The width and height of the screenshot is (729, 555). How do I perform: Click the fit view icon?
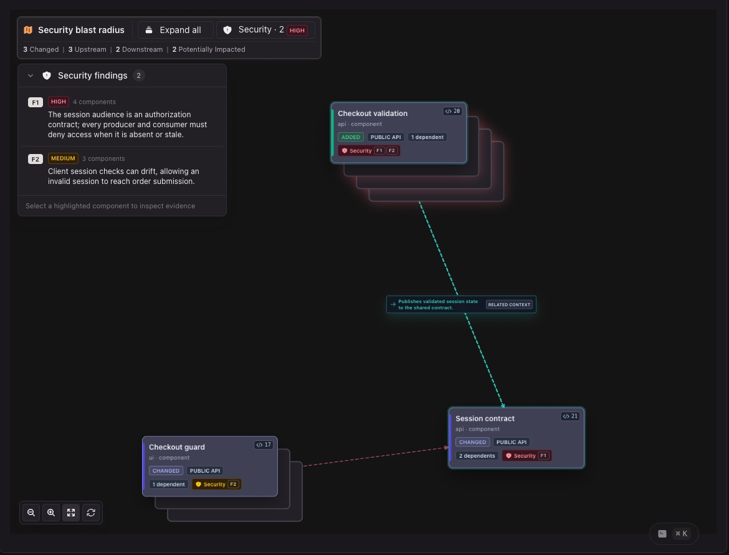point(71,512)
